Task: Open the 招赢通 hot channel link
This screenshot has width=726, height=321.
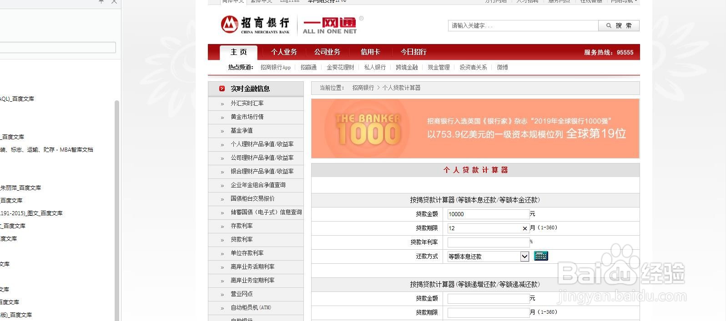Action: point(308,67)
